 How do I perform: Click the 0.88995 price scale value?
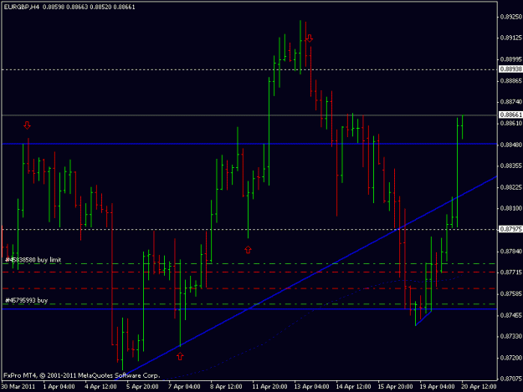click(x=511, y=59)
